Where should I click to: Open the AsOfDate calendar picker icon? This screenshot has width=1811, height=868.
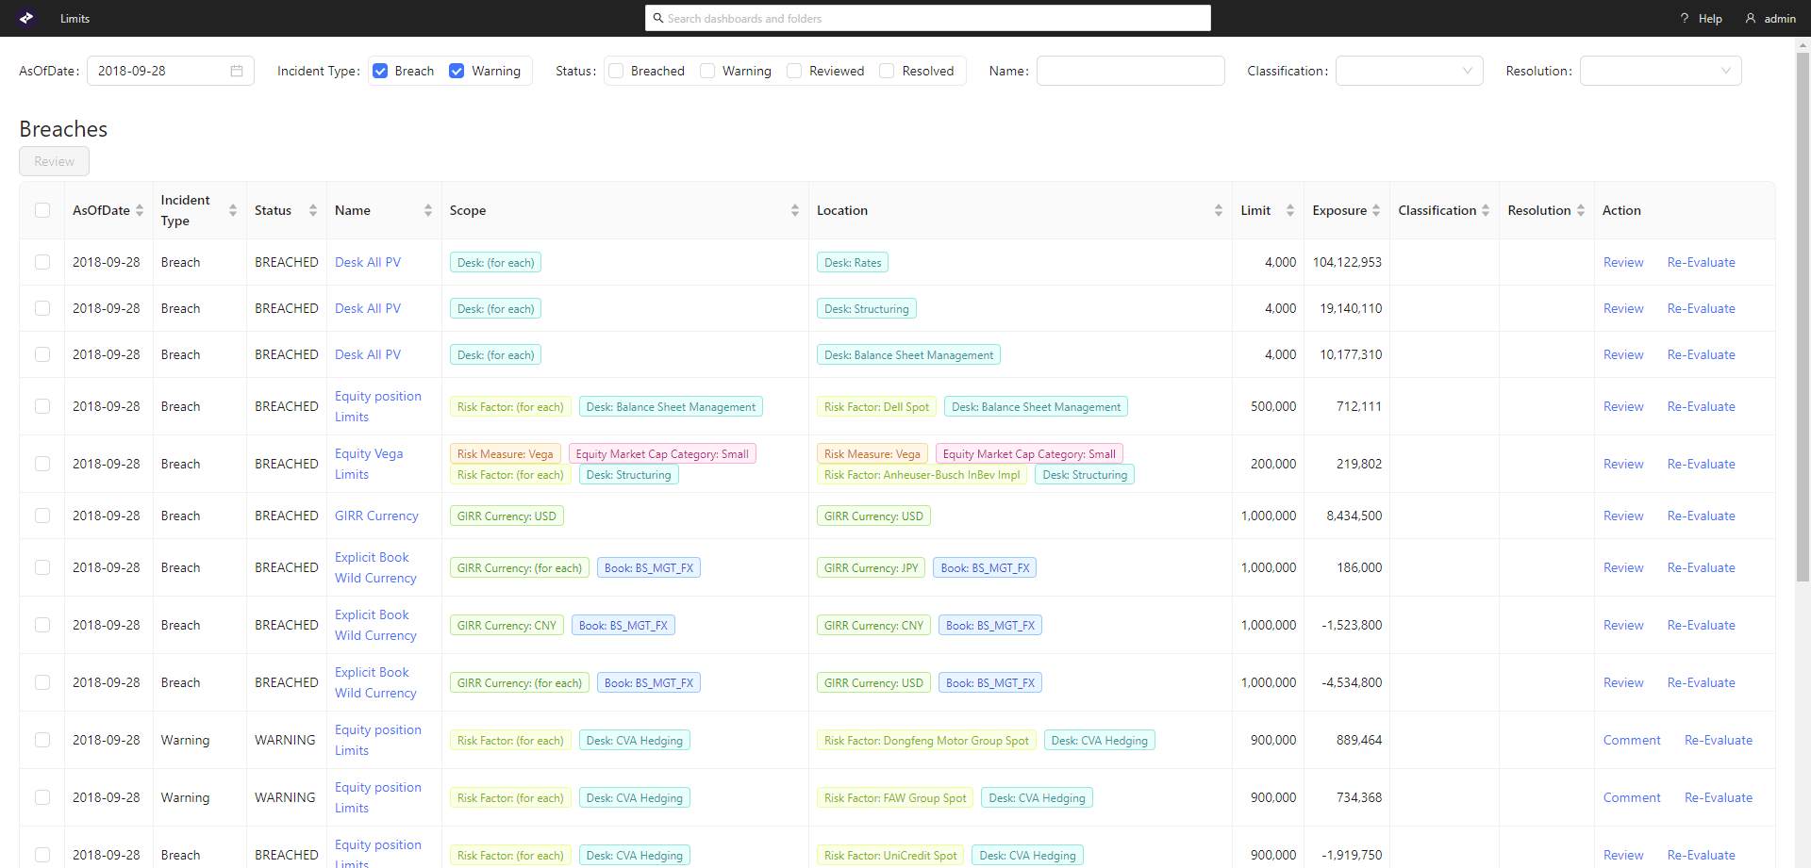pos(237,71)
